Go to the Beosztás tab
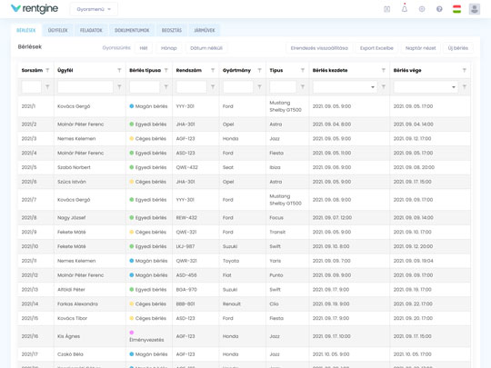 [172, 30]
